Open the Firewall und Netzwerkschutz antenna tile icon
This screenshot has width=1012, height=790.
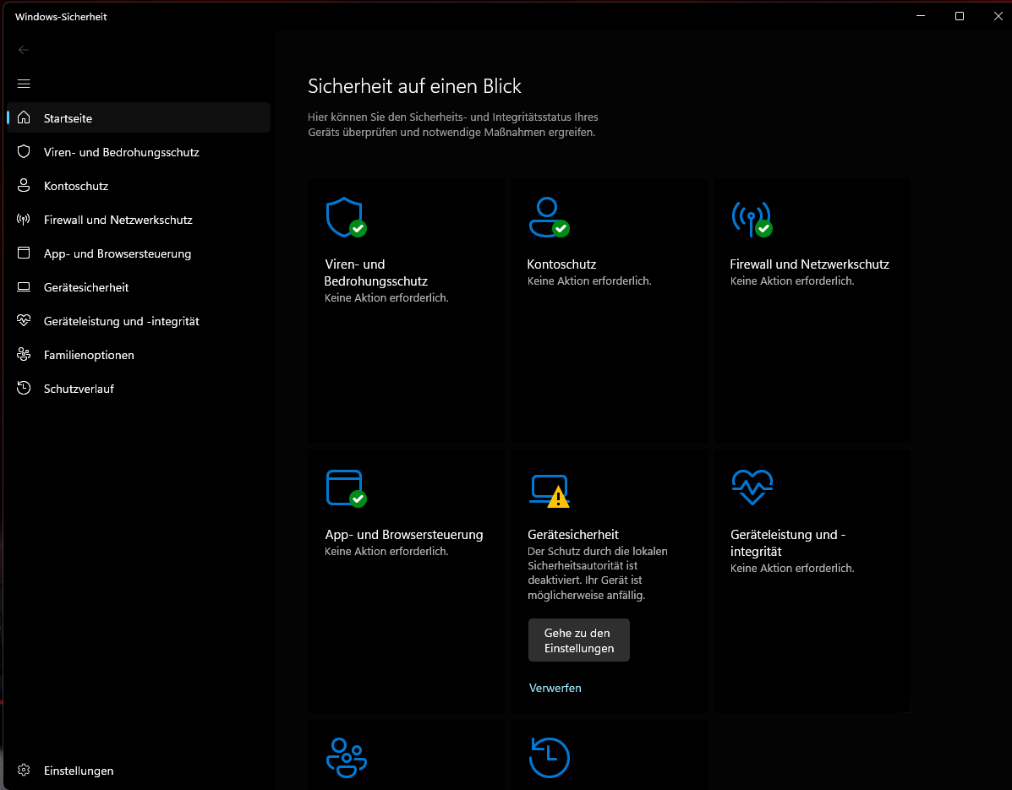751,218
